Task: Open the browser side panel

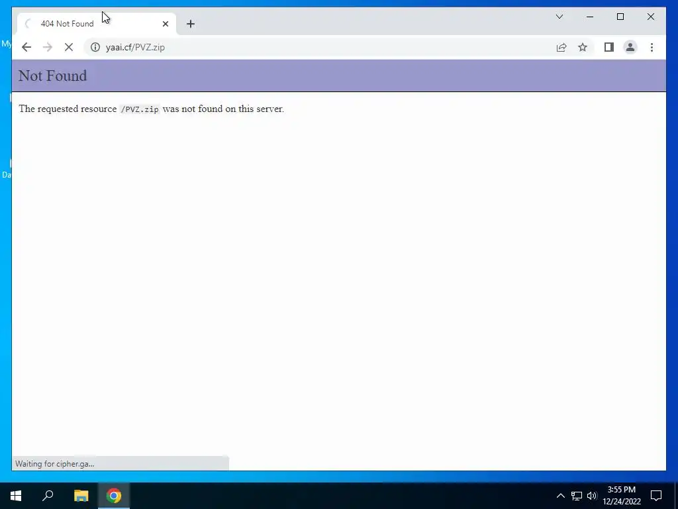Action: pos(609,47)
